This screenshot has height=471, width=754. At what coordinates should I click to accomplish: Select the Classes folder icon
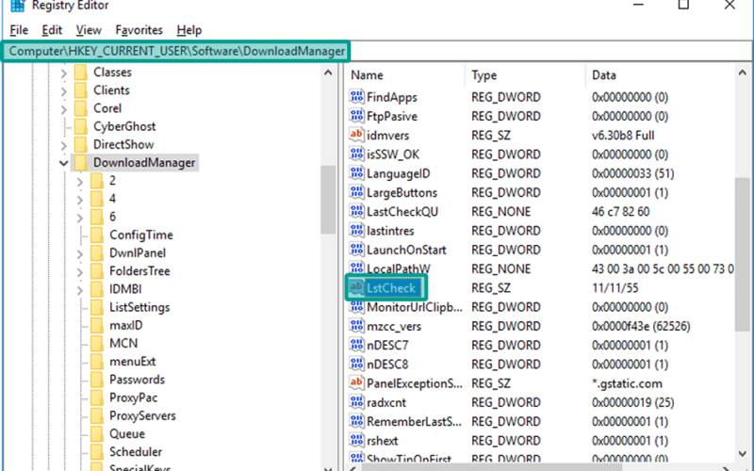pyautogui.click(x=81, y=73)
